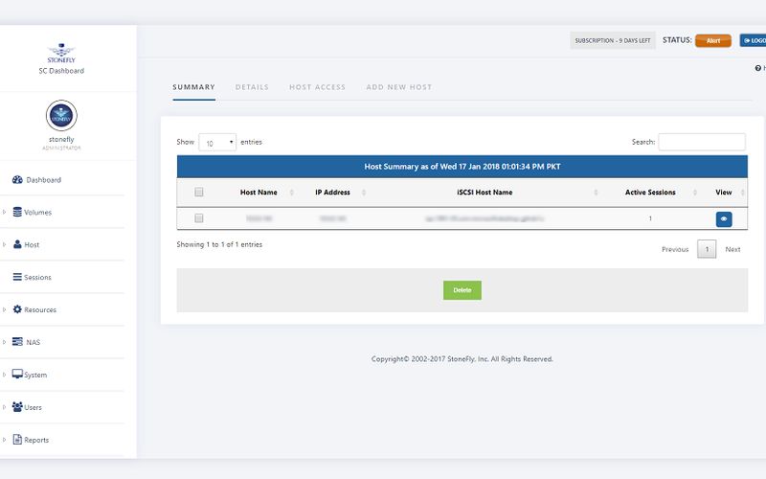This screenshot has height=479, width=766.
Task: Tick the checkbox for the first host row
Action: click(x=199, y=218)
